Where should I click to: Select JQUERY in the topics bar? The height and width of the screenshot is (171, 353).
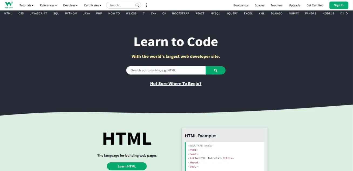coord(232,13)
